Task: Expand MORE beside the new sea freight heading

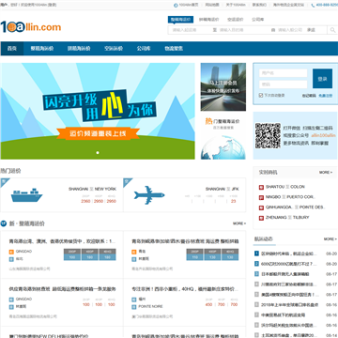Action: (x=239, y=223)
